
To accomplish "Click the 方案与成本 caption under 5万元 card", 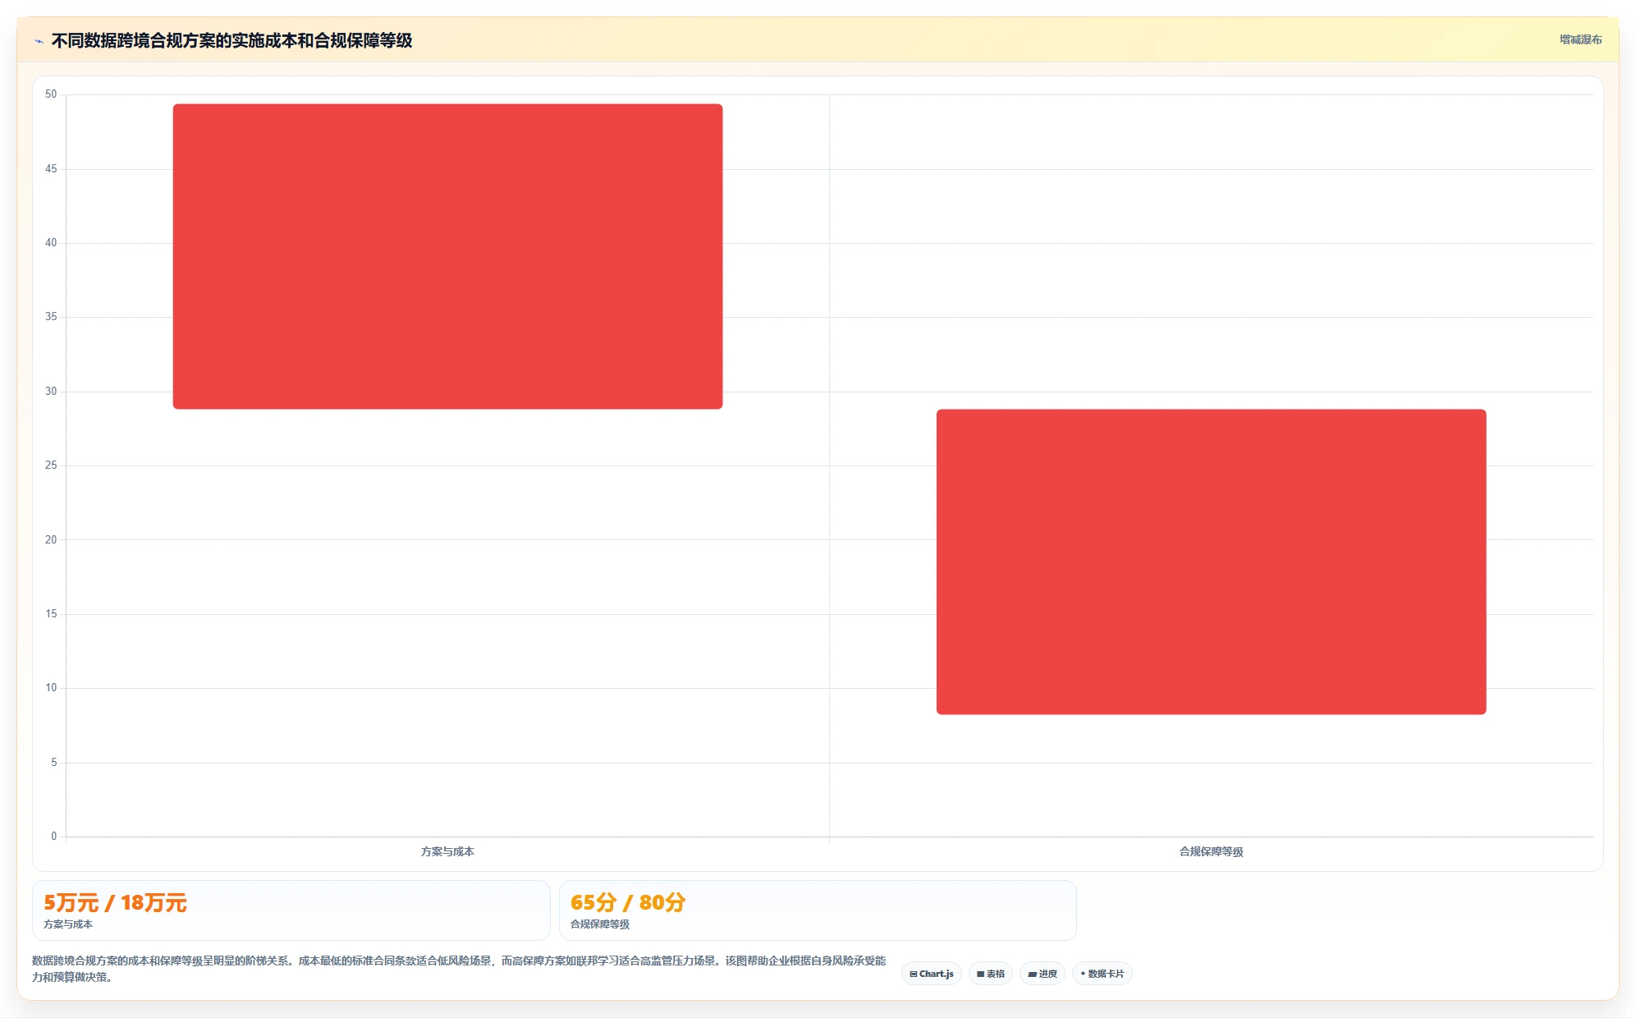I will (x=68, y=924).
